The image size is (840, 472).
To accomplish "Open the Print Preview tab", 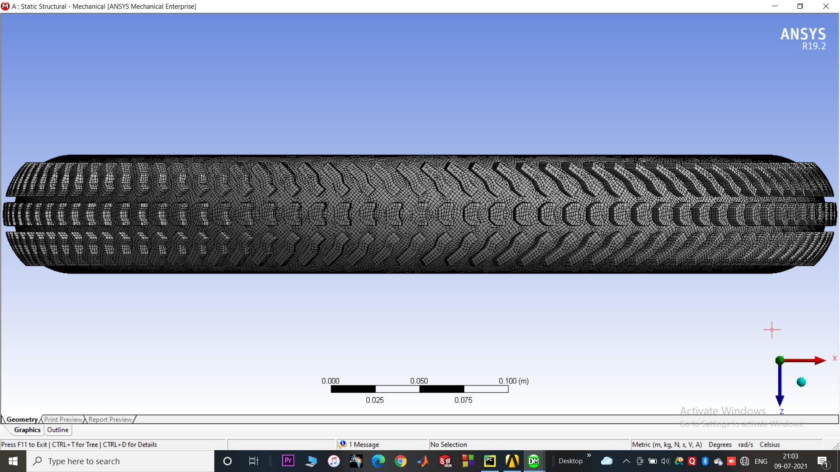I will click(63, 420).
